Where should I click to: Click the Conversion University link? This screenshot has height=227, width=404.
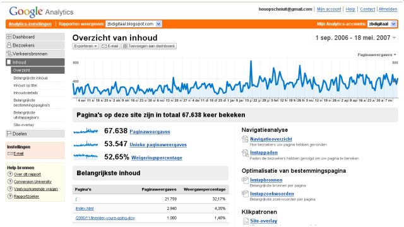click(32, 182)
